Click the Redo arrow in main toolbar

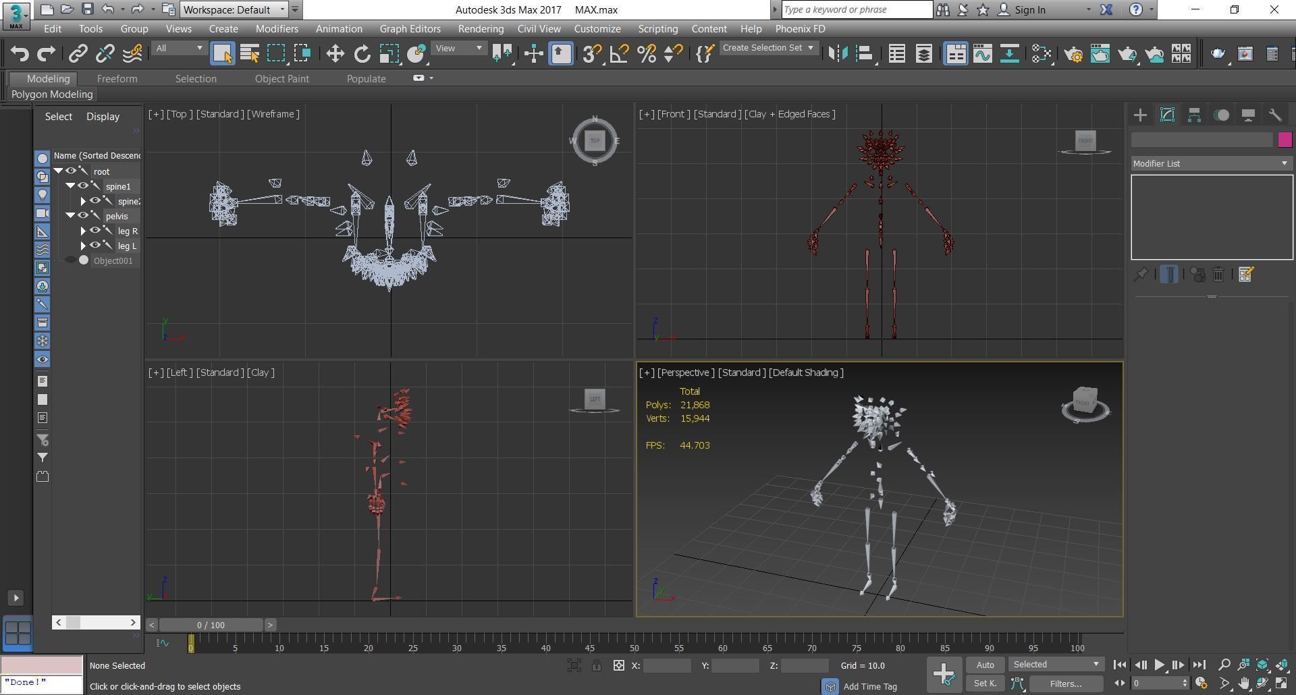46,54
